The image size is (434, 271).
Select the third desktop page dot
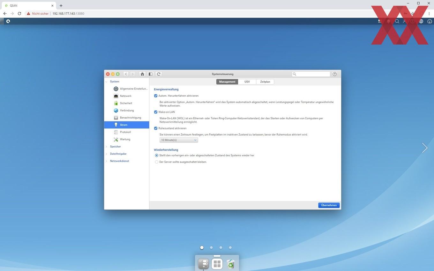(x=221, y=247)
